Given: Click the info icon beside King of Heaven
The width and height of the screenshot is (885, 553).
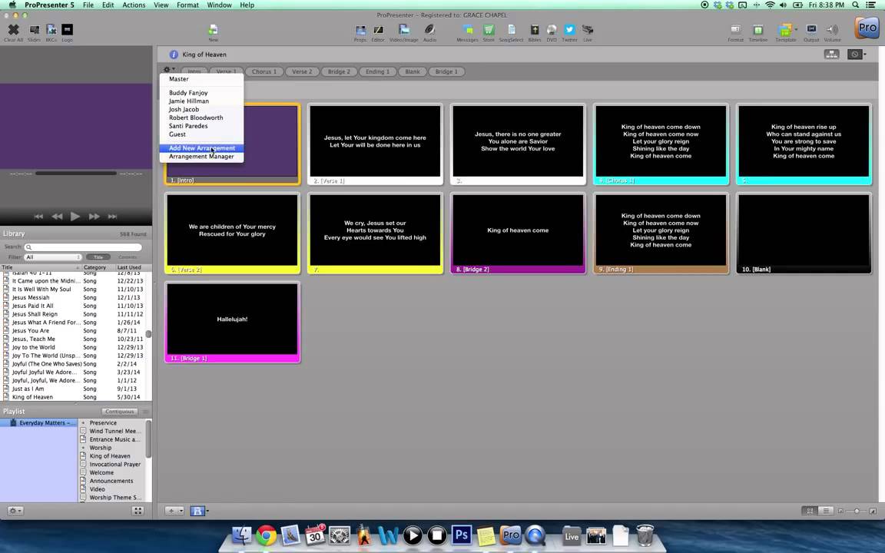Looking at the screenshot, I should [x=174, y=55].
